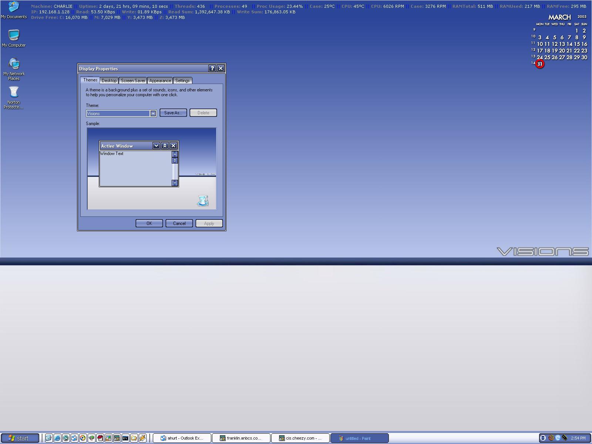Switch to cis.cheezy.com taskbar window
Screen dimensions: 592x444
tap(300, 438)
